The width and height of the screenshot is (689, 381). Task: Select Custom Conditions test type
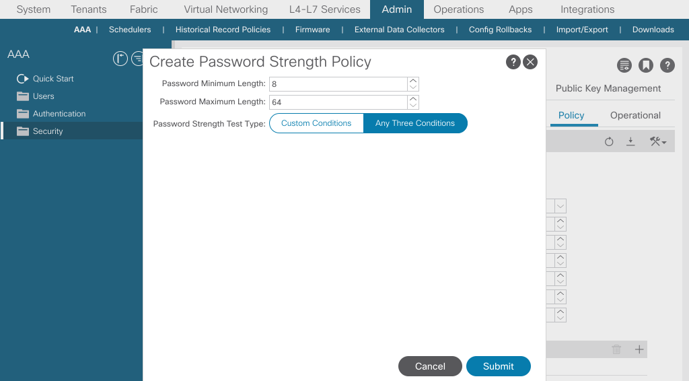316,123
